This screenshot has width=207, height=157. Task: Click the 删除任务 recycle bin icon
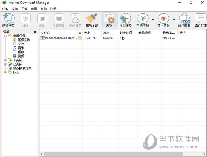(75, 18)
